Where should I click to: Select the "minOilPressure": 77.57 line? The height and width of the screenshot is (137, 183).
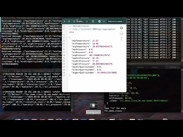click(x=85, y=61)
